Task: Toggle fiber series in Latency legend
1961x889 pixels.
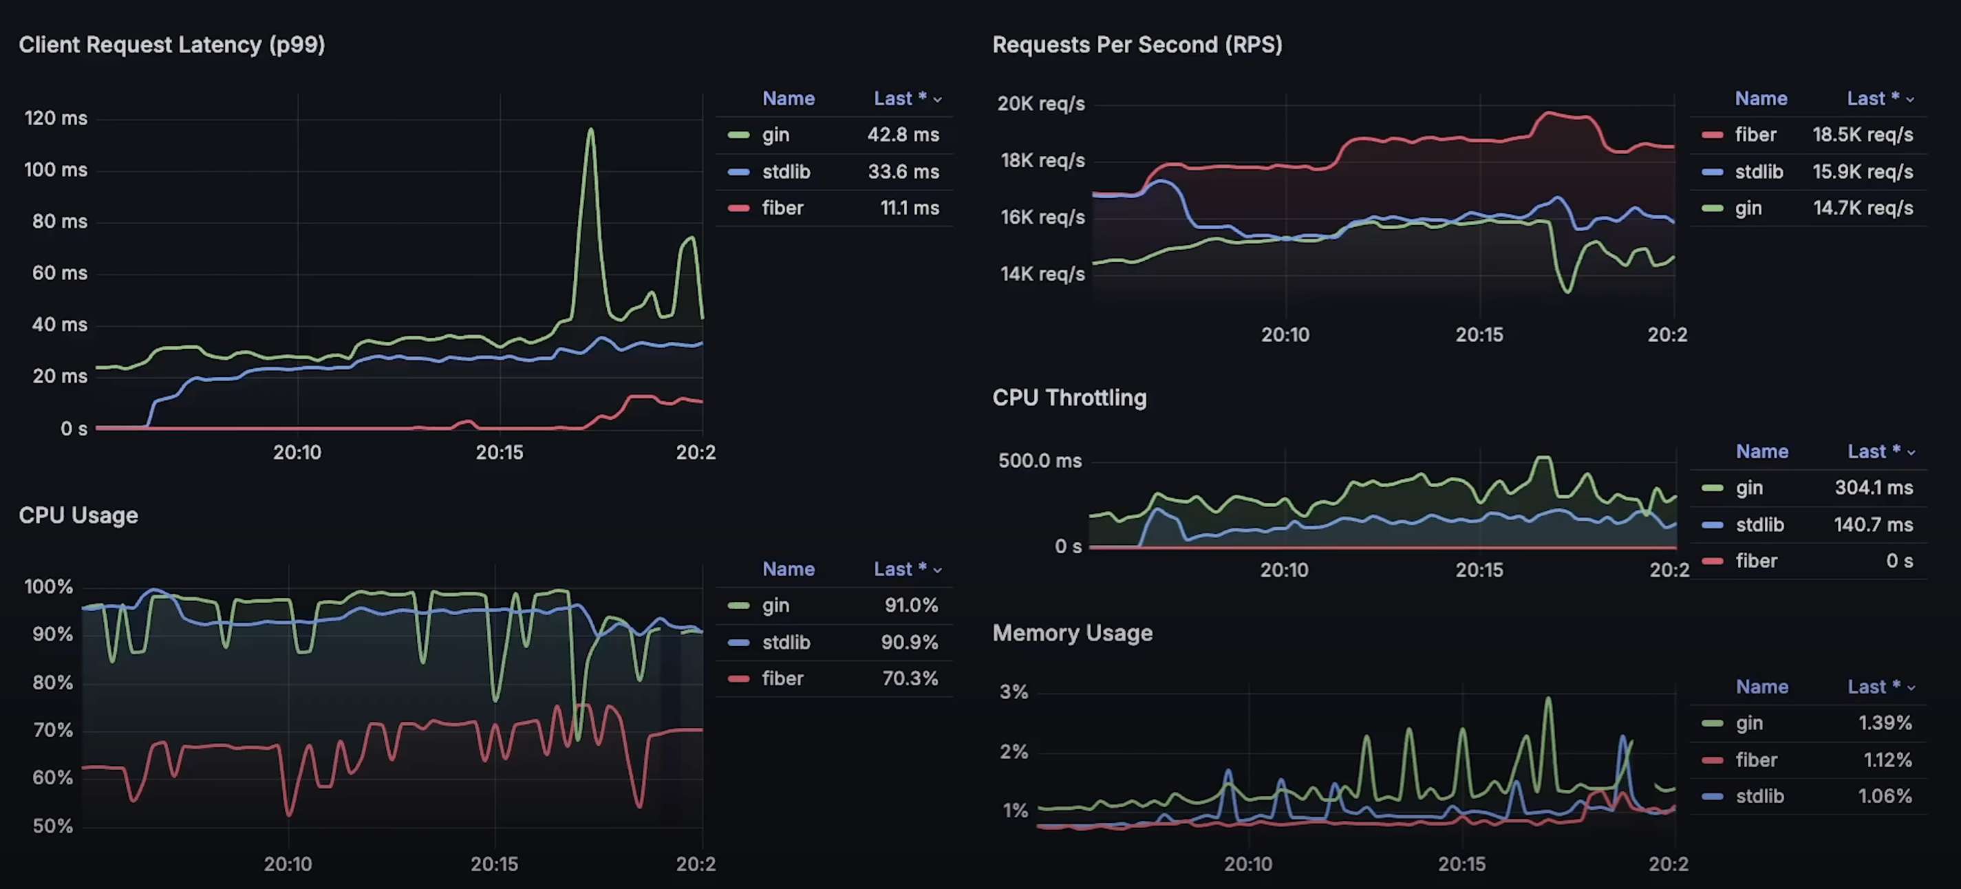Action: [x=782, y=208]
